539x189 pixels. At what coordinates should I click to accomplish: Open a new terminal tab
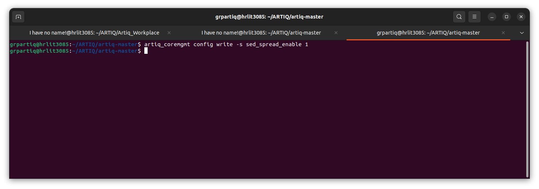click(18, 17)
